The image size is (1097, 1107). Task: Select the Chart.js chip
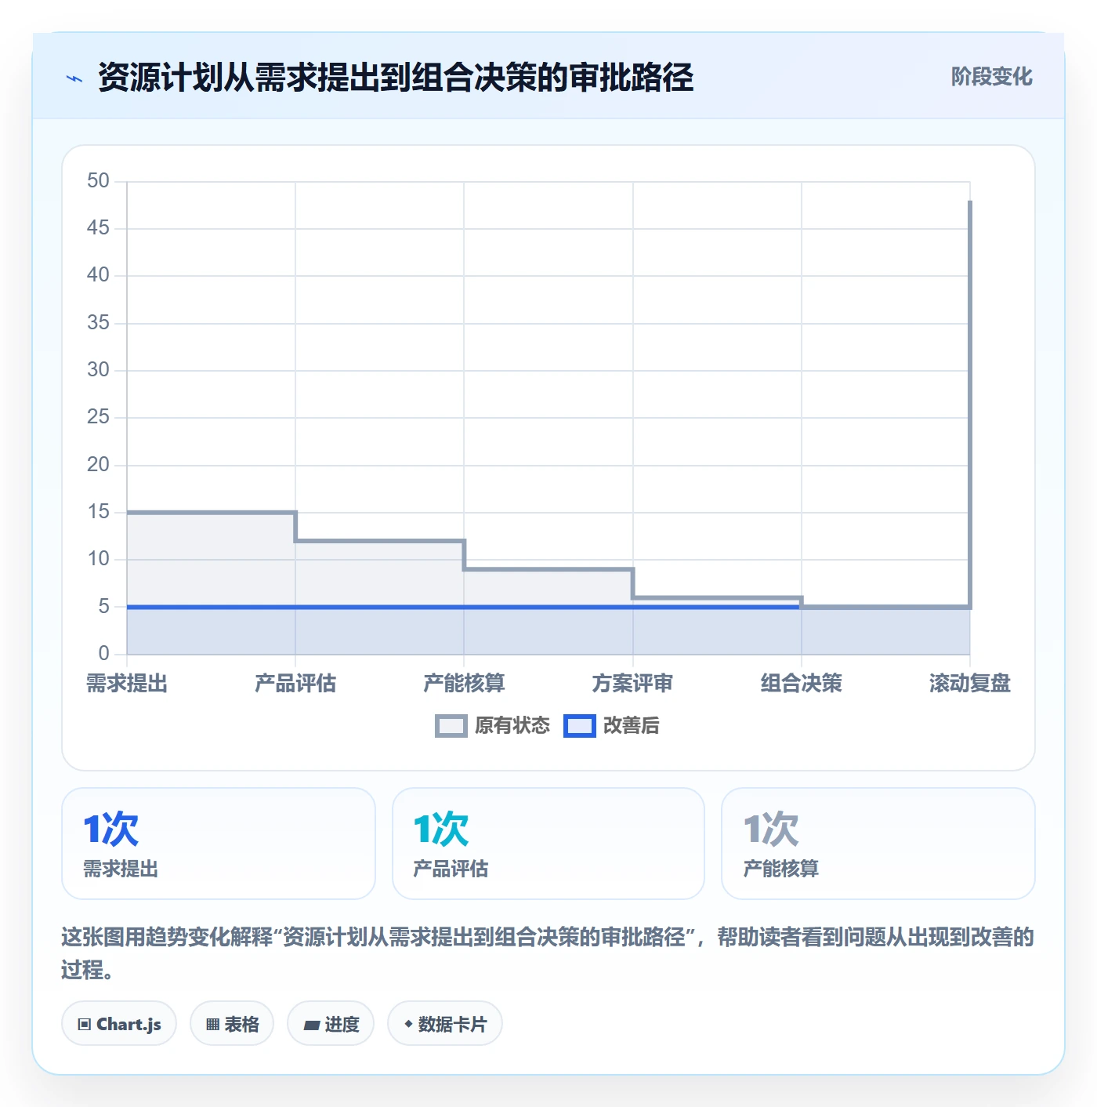click(119, 1023)
